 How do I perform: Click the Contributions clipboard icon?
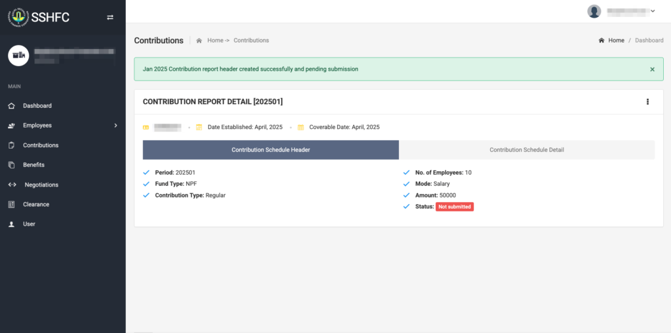(11, 145)
